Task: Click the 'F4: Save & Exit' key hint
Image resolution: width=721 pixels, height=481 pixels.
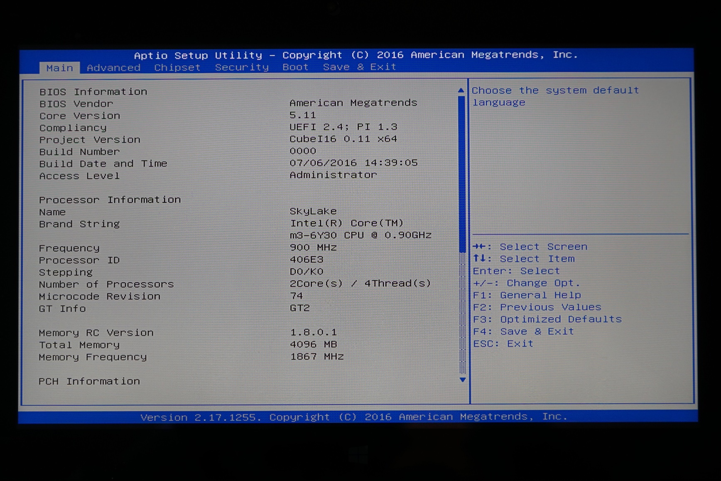Action: pyautogui.click(x=524, y=331)
